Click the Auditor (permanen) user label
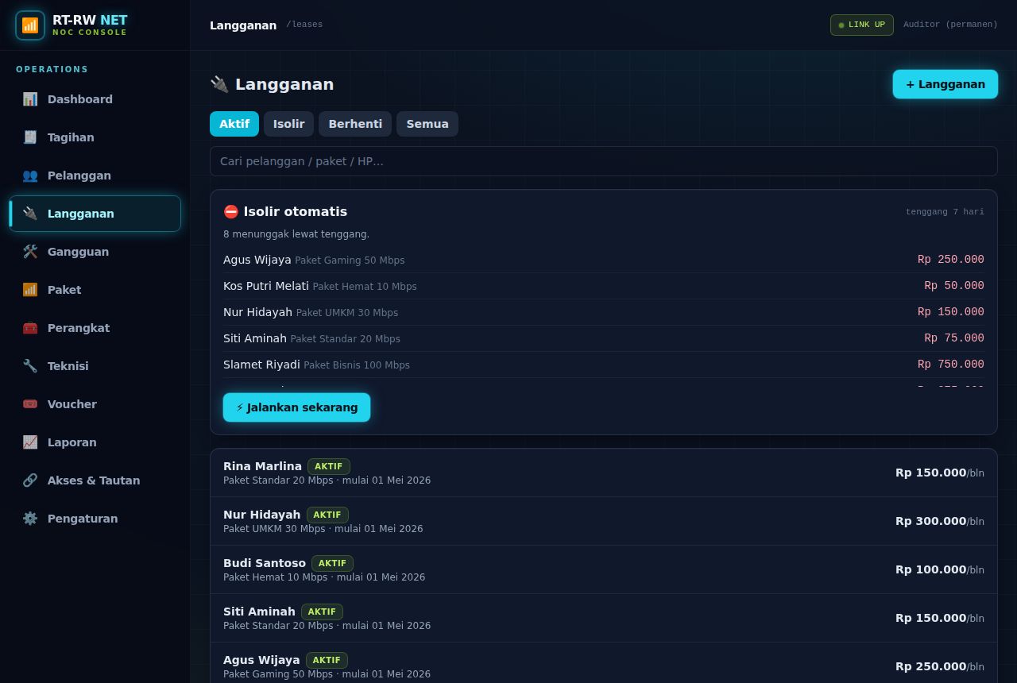This screenshot has height=683, width=1017. (x=950, y=25)
